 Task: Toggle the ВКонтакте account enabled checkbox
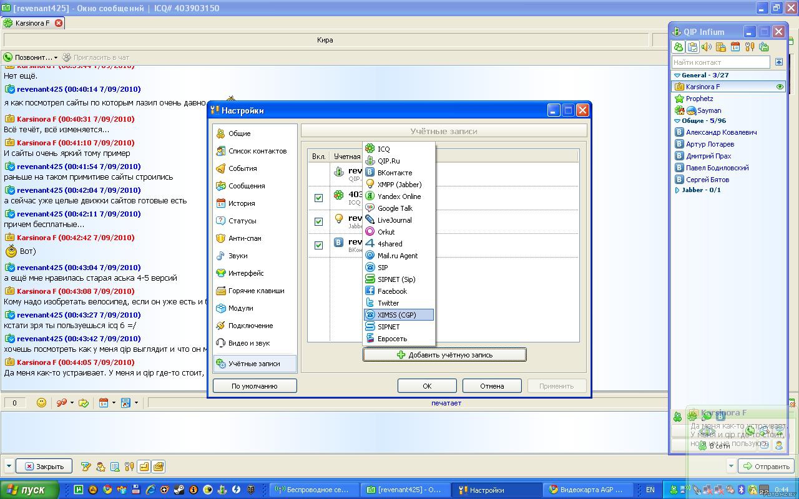coord(318,245)
